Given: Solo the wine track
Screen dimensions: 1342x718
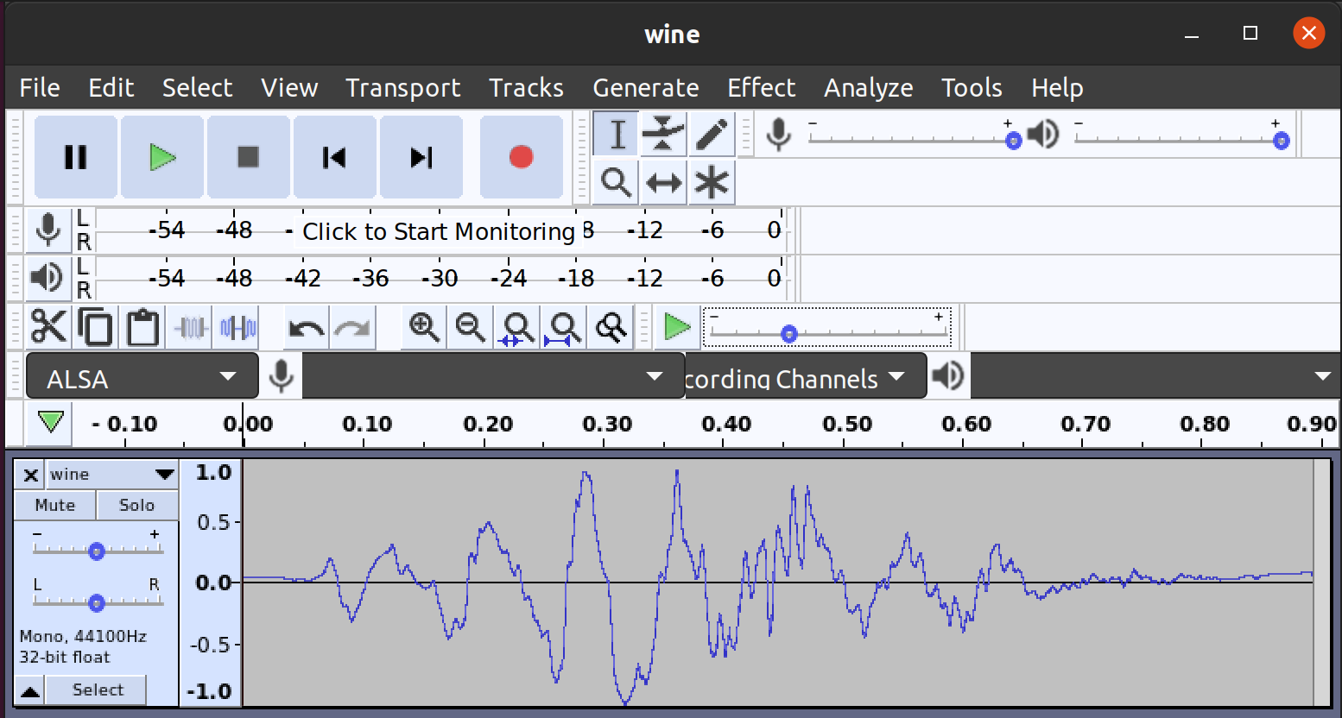Looking at the screenshot, I should tap(136, 506).
